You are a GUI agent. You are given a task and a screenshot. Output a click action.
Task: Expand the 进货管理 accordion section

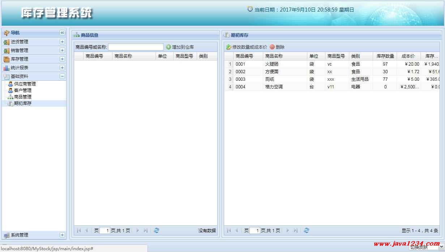pos(62,42)
